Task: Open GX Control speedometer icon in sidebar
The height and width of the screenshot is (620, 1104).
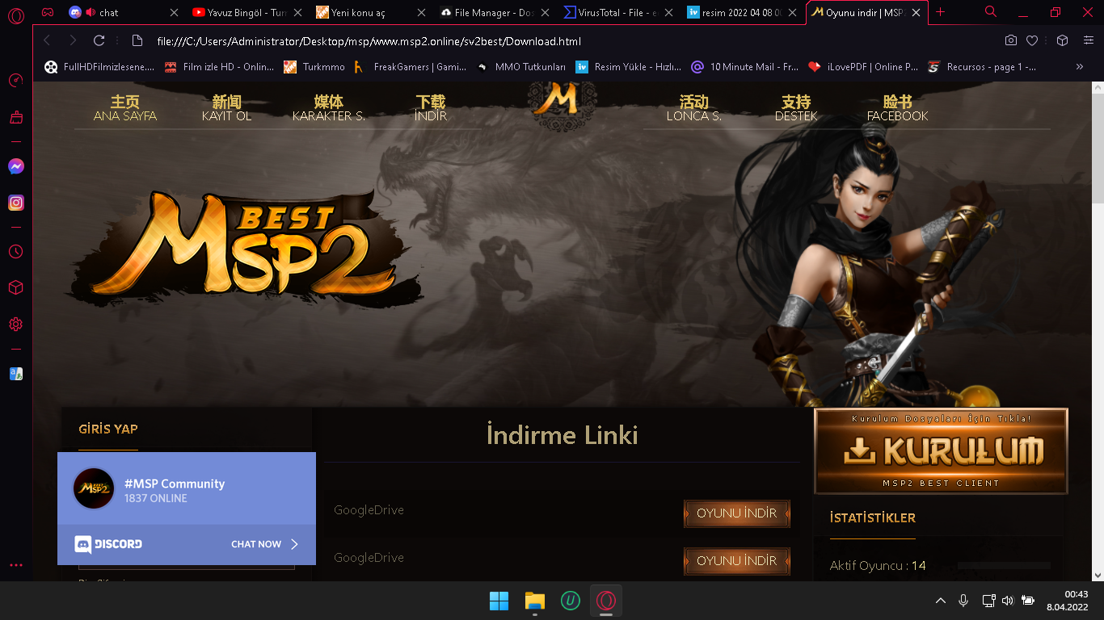Action: (x=15, y=80)
